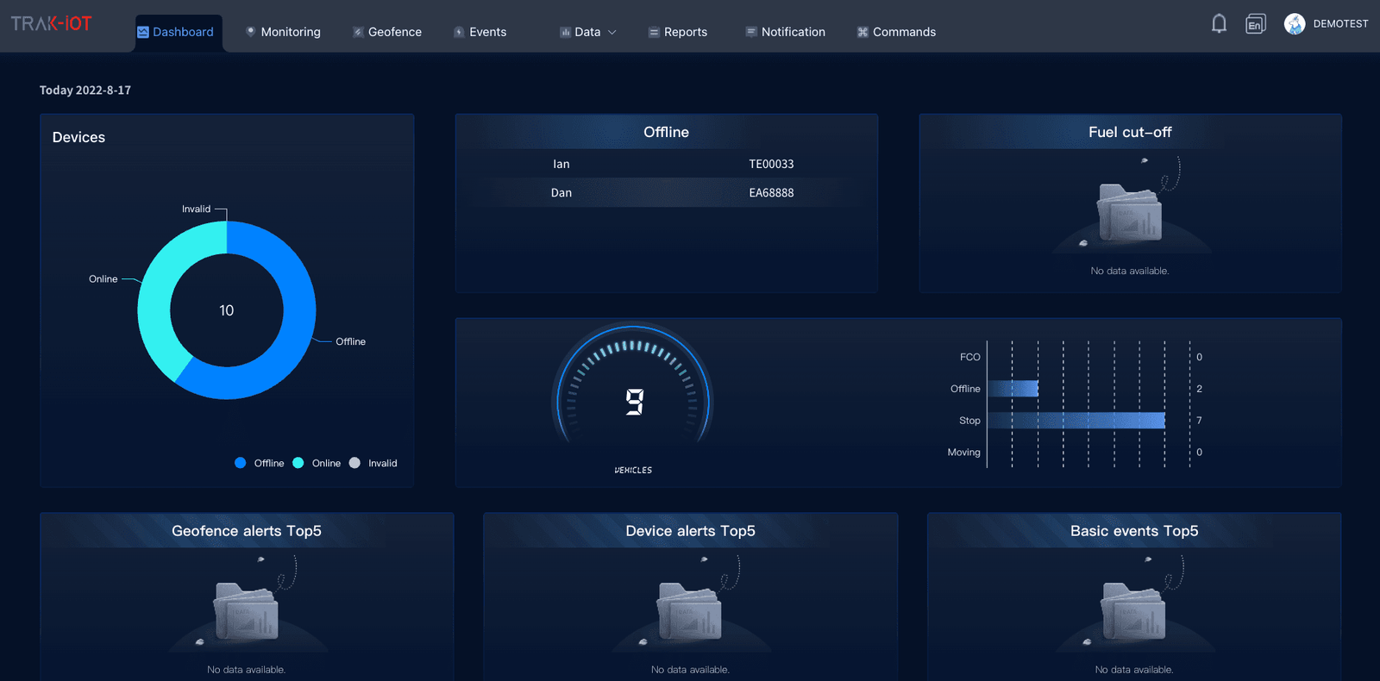Toggle the Invalid legend entry
This screenshot has height=681, width=1380.
click(373, 463)
